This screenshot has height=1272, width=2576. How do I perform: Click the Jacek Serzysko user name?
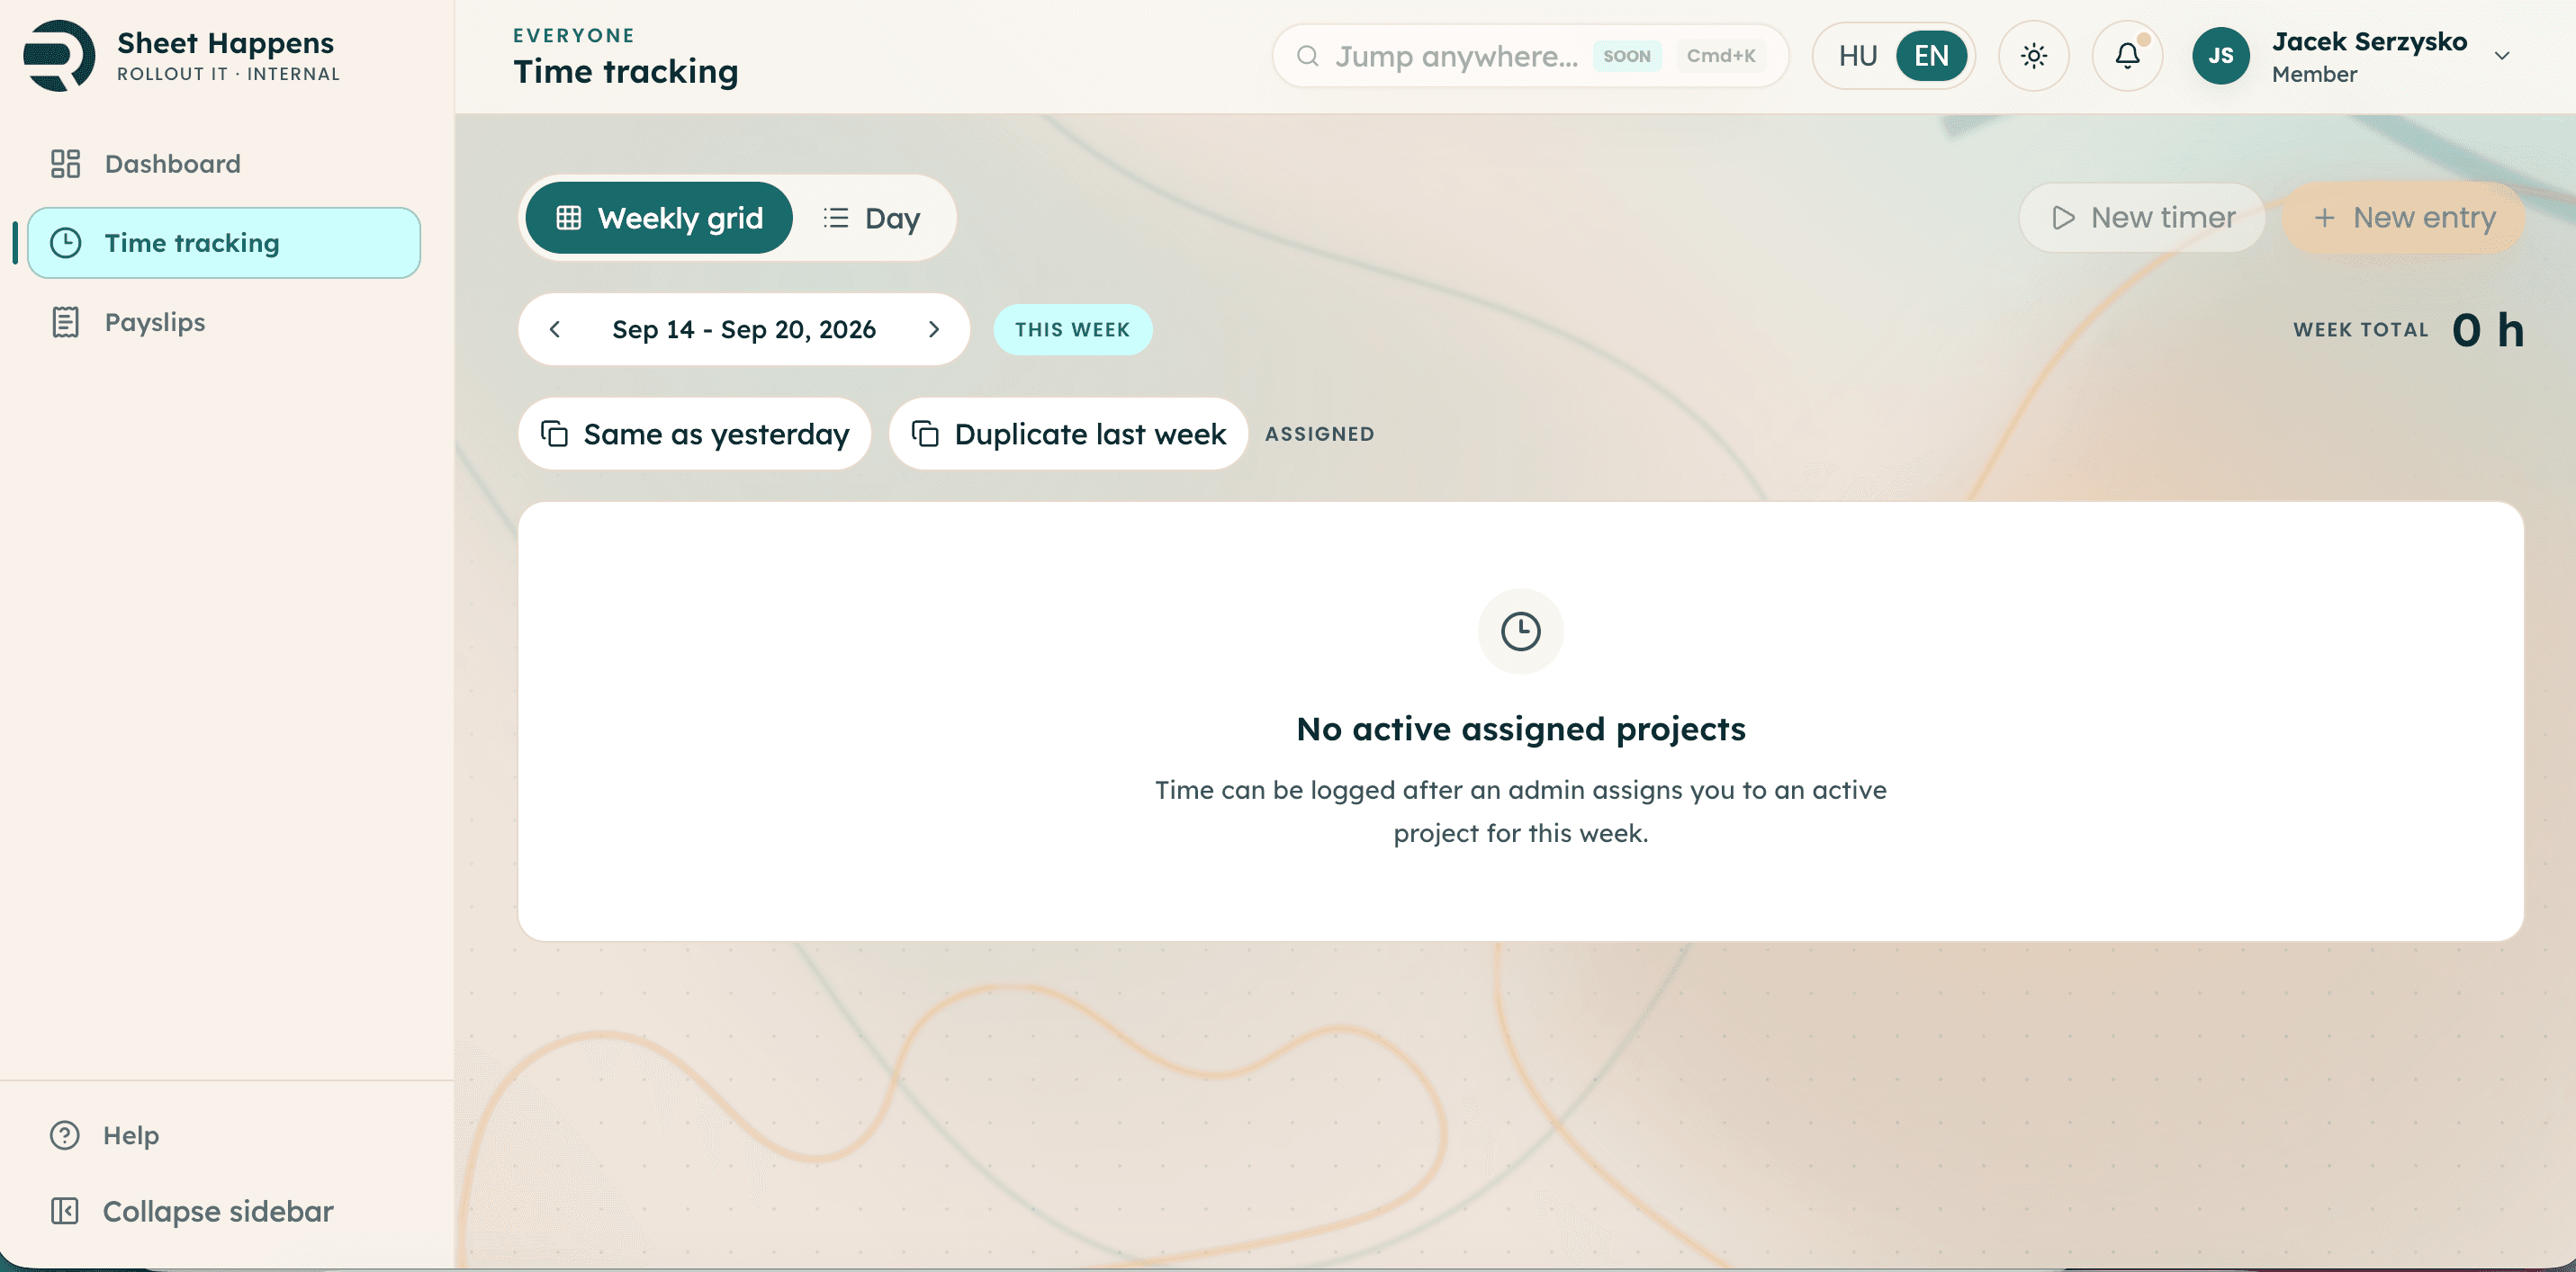(x=2368, y=41)
